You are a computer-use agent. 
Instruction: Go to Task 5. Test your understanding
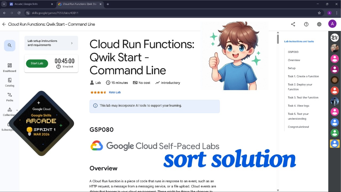tap(298, 116)
